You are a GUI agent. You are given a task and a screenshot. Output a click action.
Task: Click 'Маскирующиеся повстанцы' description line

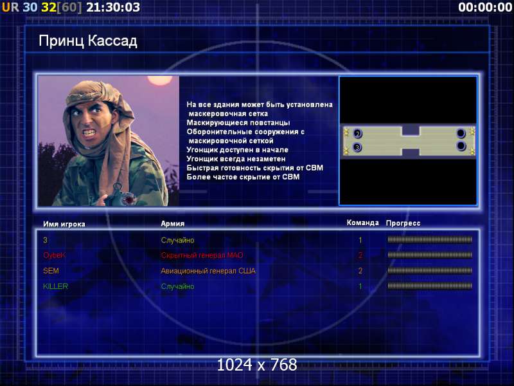pyautogui.click(x=238, y=123)
